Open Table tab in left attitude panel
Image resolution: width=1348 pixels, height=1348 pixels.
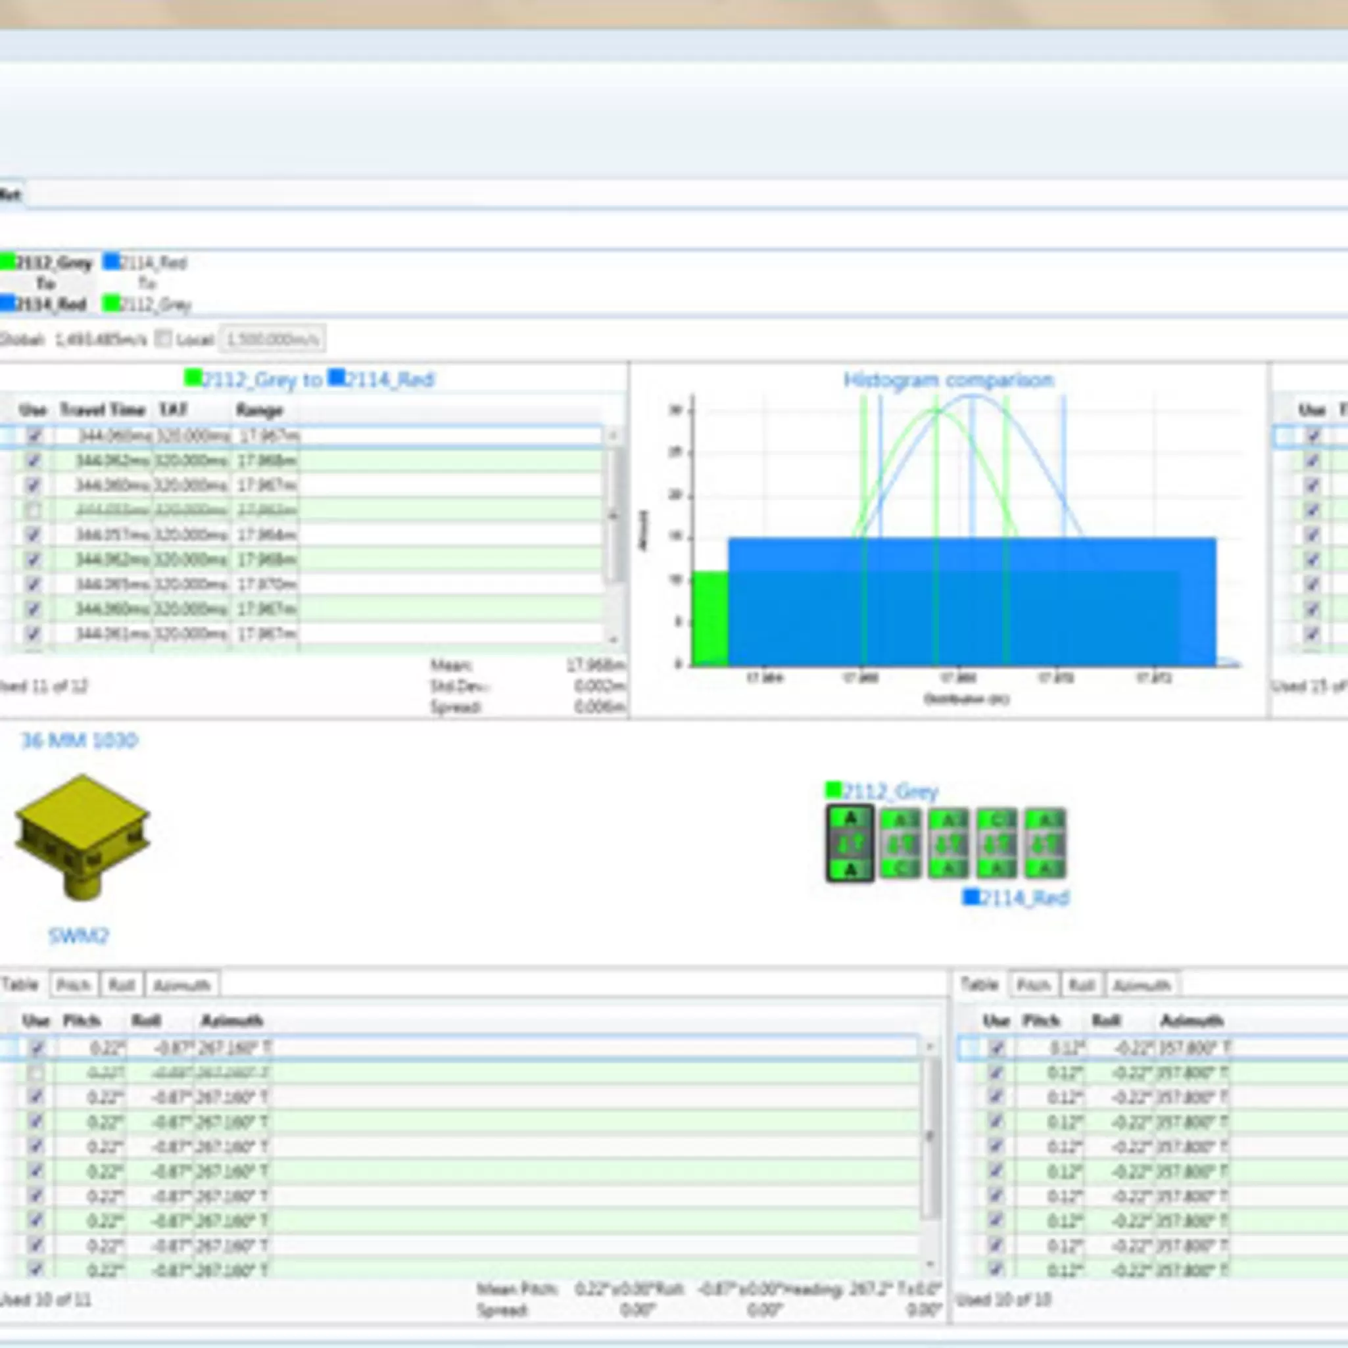point(21,984)
